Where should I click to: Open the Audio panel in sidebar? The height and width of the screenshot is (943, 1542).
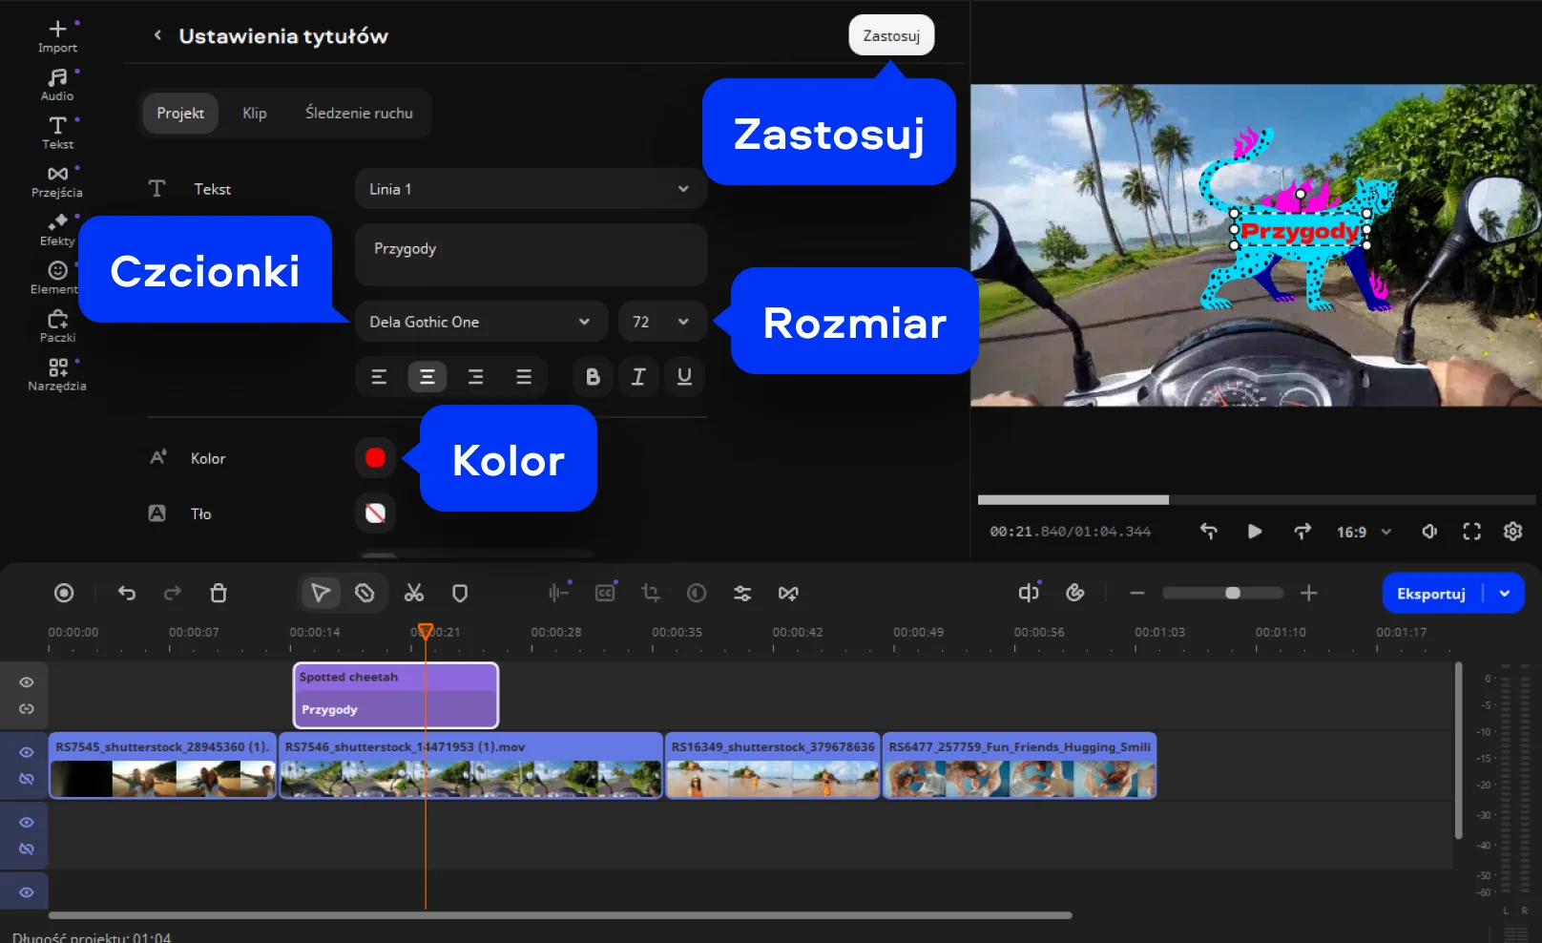tap(57, 84)
